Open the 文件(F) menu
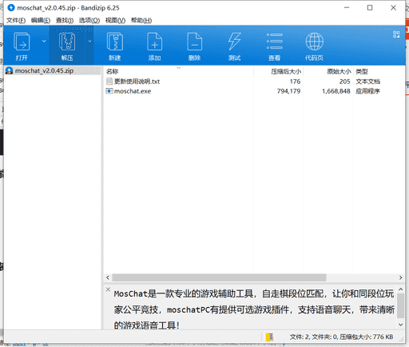409x347 pixels. pos(16,20)
